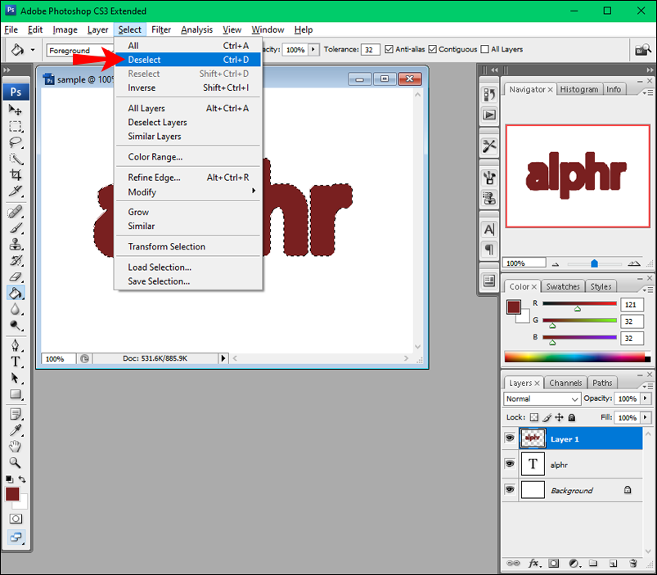
Task: Open the Foreground fill source dropdown
Action: coord(79,50)
